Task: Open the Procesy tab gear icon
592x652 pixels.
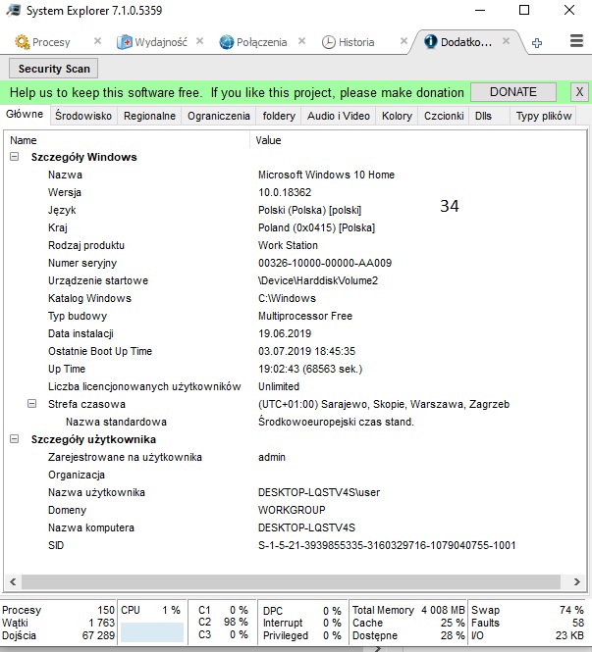Action: pyautogui.click(x=22, y=42)
